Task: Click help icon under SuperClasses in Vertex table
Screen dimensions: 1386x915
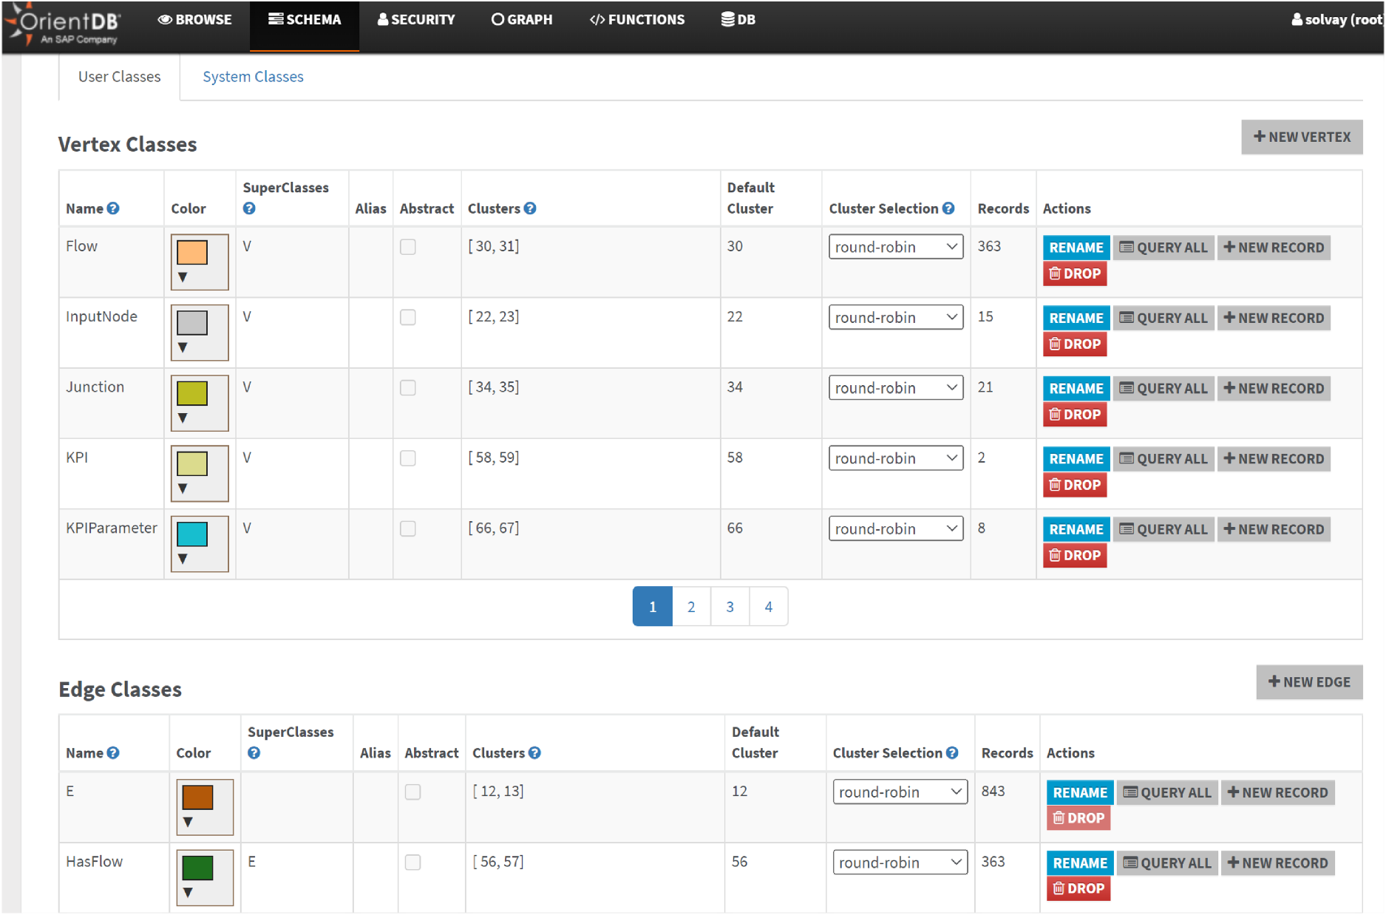Action: (249, 208)
